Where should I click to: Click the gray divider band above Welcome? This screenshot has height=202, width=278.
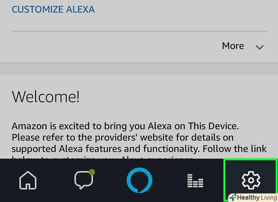pos(139,69)
